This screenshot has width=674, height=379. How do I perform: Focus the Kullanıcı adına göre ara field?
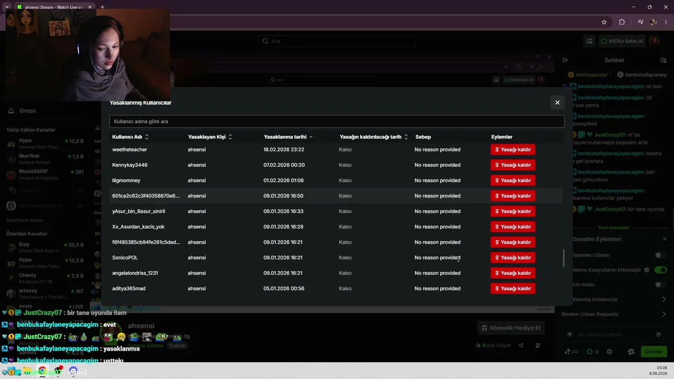pyautogui.click(x=336, y=122)
